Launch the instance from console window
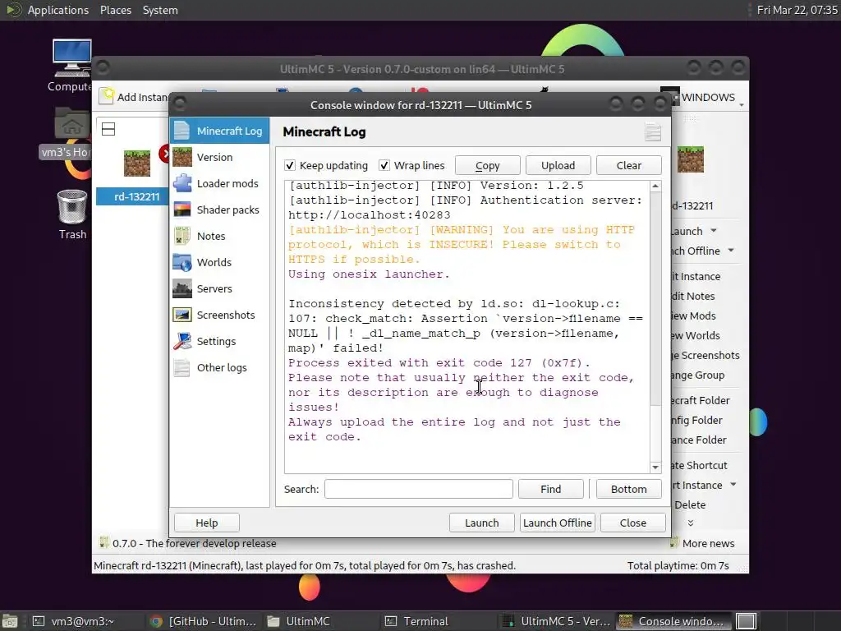The width and height of the screenshot is (841, 631). click(x=481, y=523)
